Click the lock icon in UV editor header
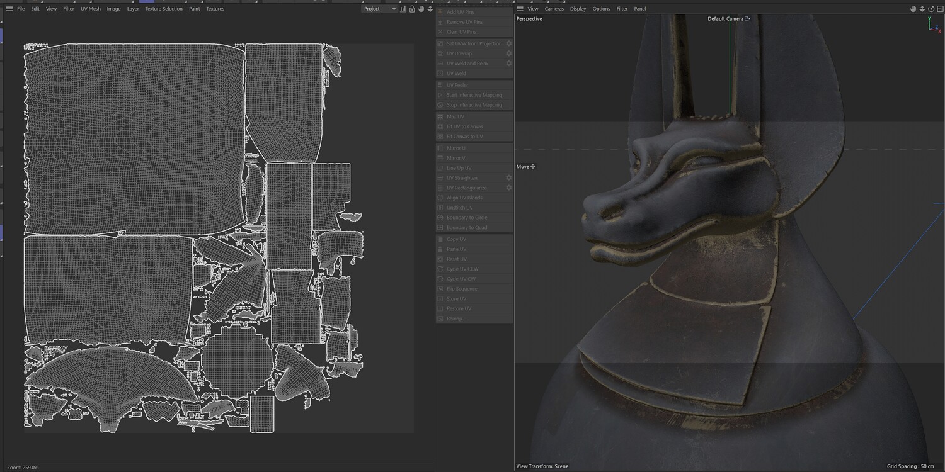Screen dimensions: 945x472 412,9
